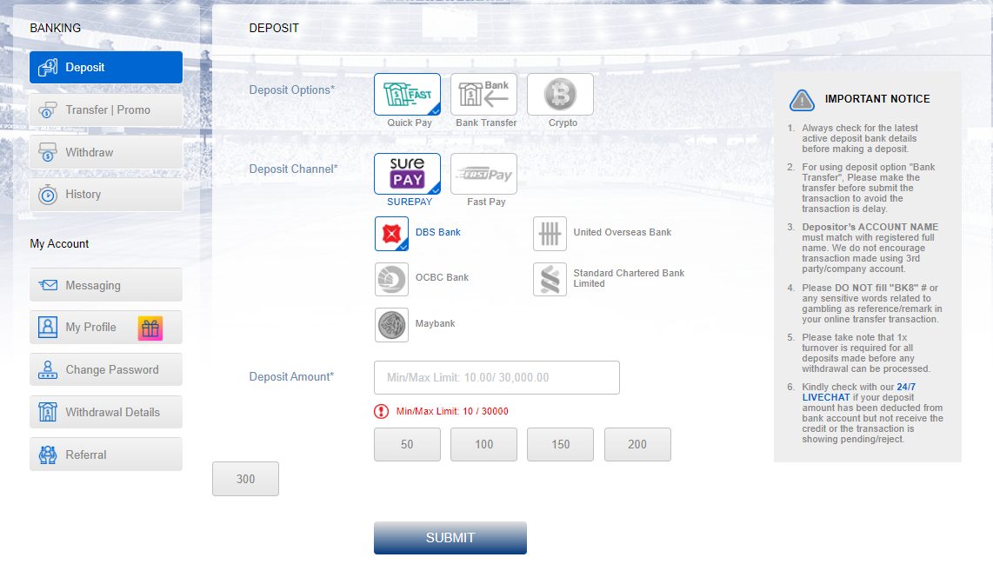Screen dimensions: 993x564
Task: Choose the 100 quick amount button
Action: pyautogui.click(x=483, y=444)
